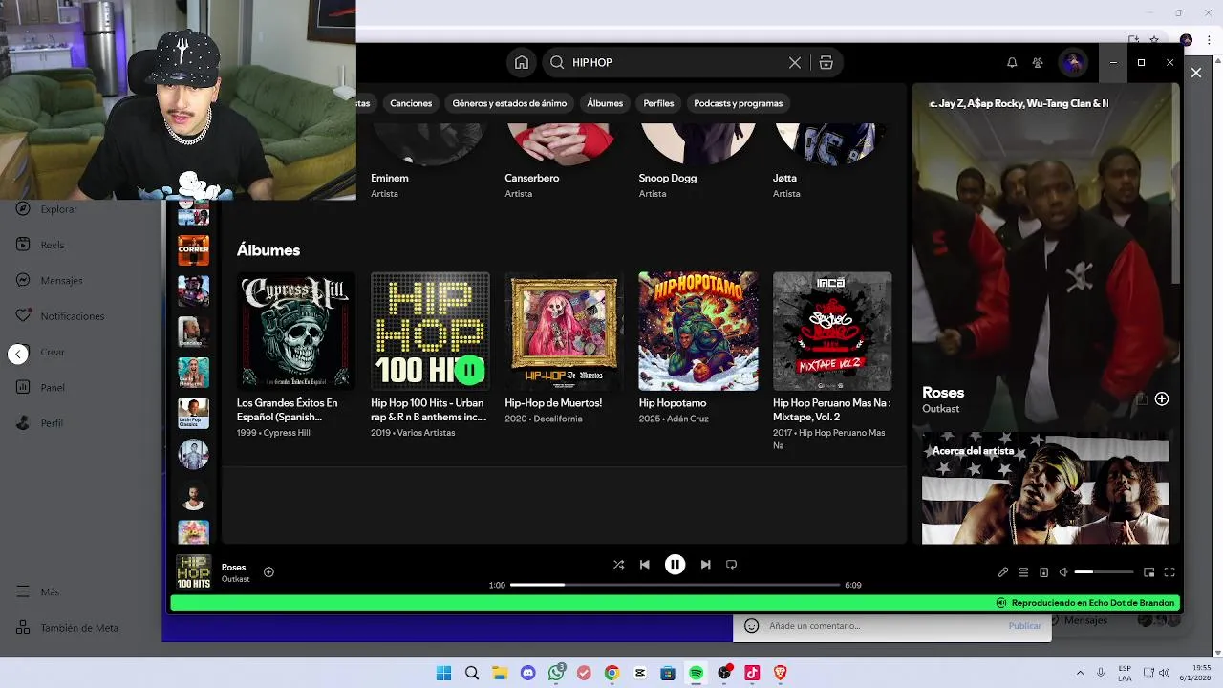Open the Browse icon beside the search bar
Screen dimensions: 1223x688
(826, 63)
